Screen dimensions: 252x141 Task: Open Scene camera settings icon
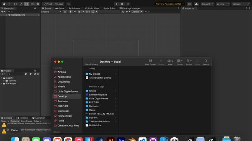click(127, 12)
